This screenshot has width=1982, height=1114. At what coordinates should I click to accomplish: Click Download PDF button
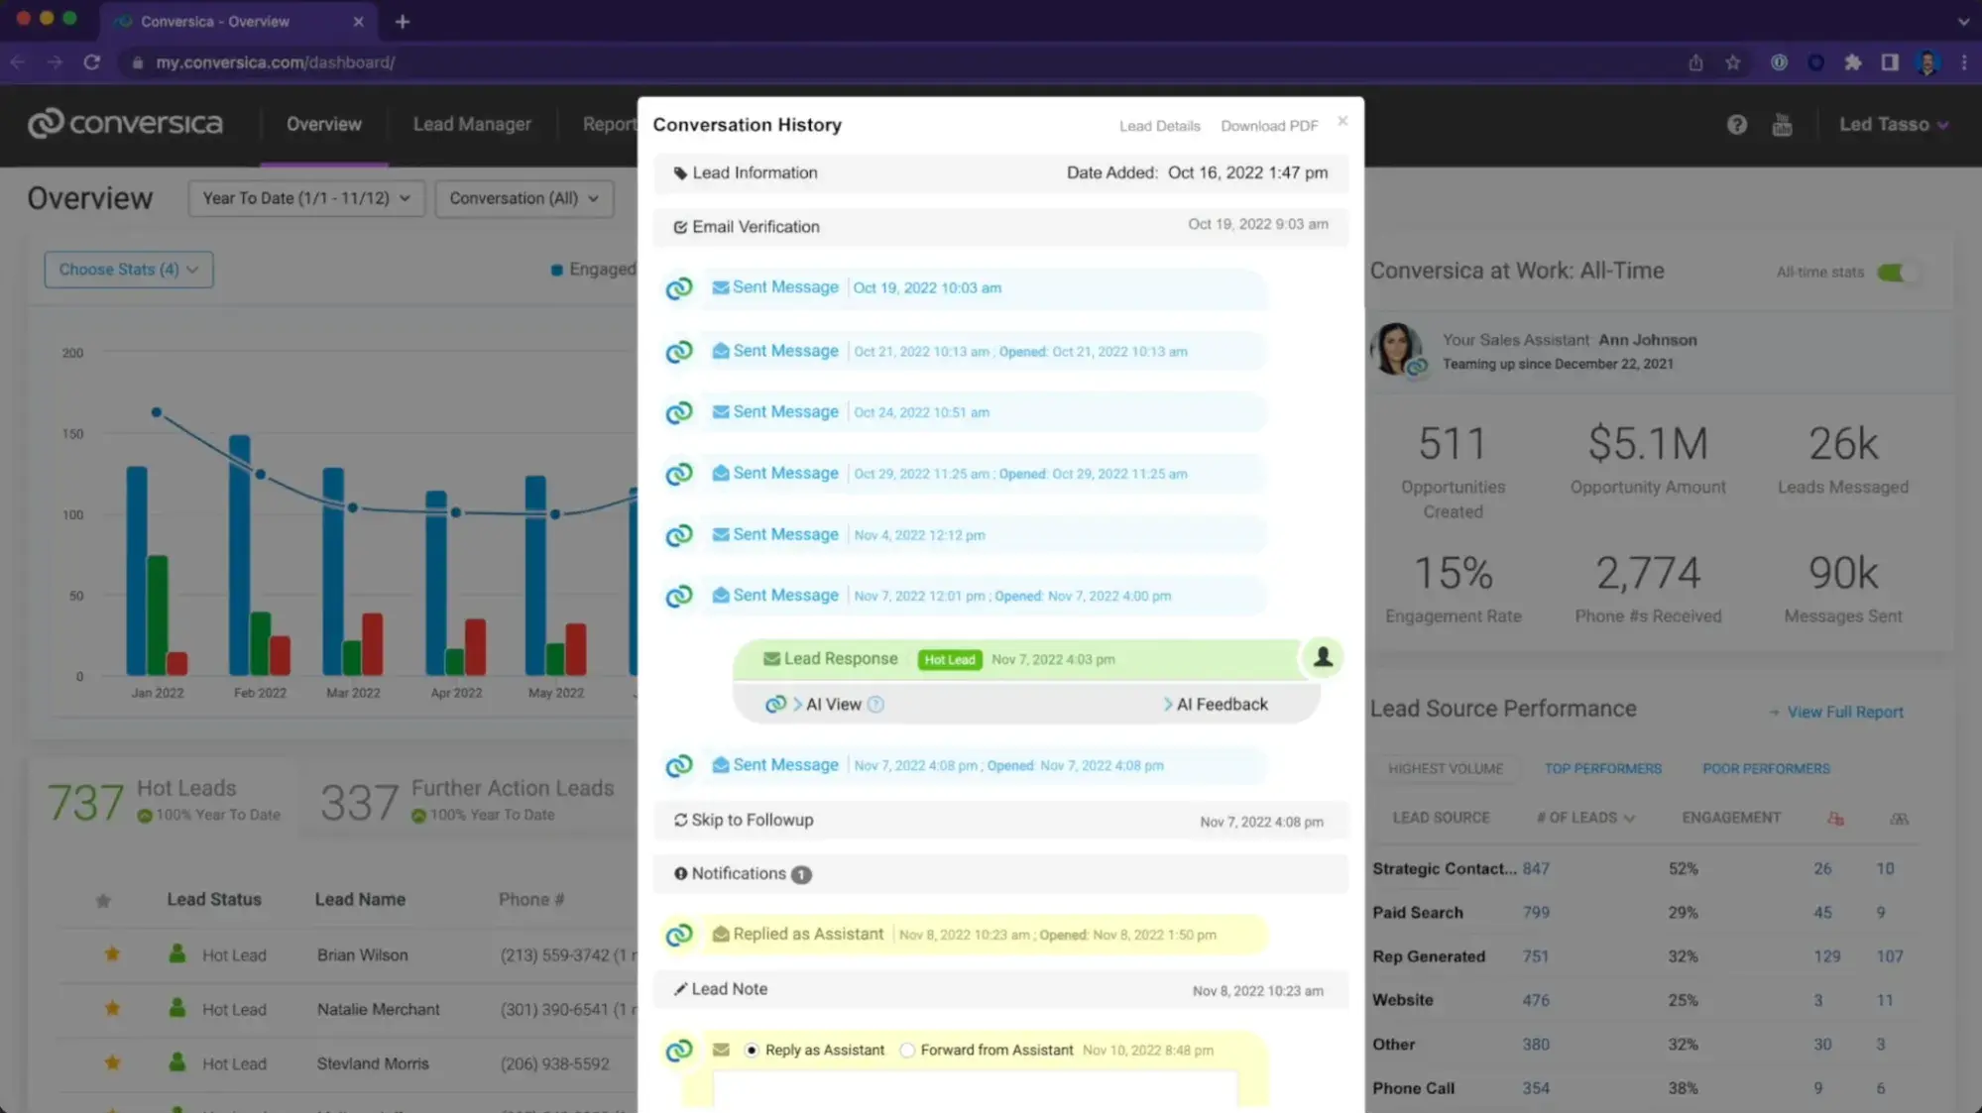[x=1269, y=125]
